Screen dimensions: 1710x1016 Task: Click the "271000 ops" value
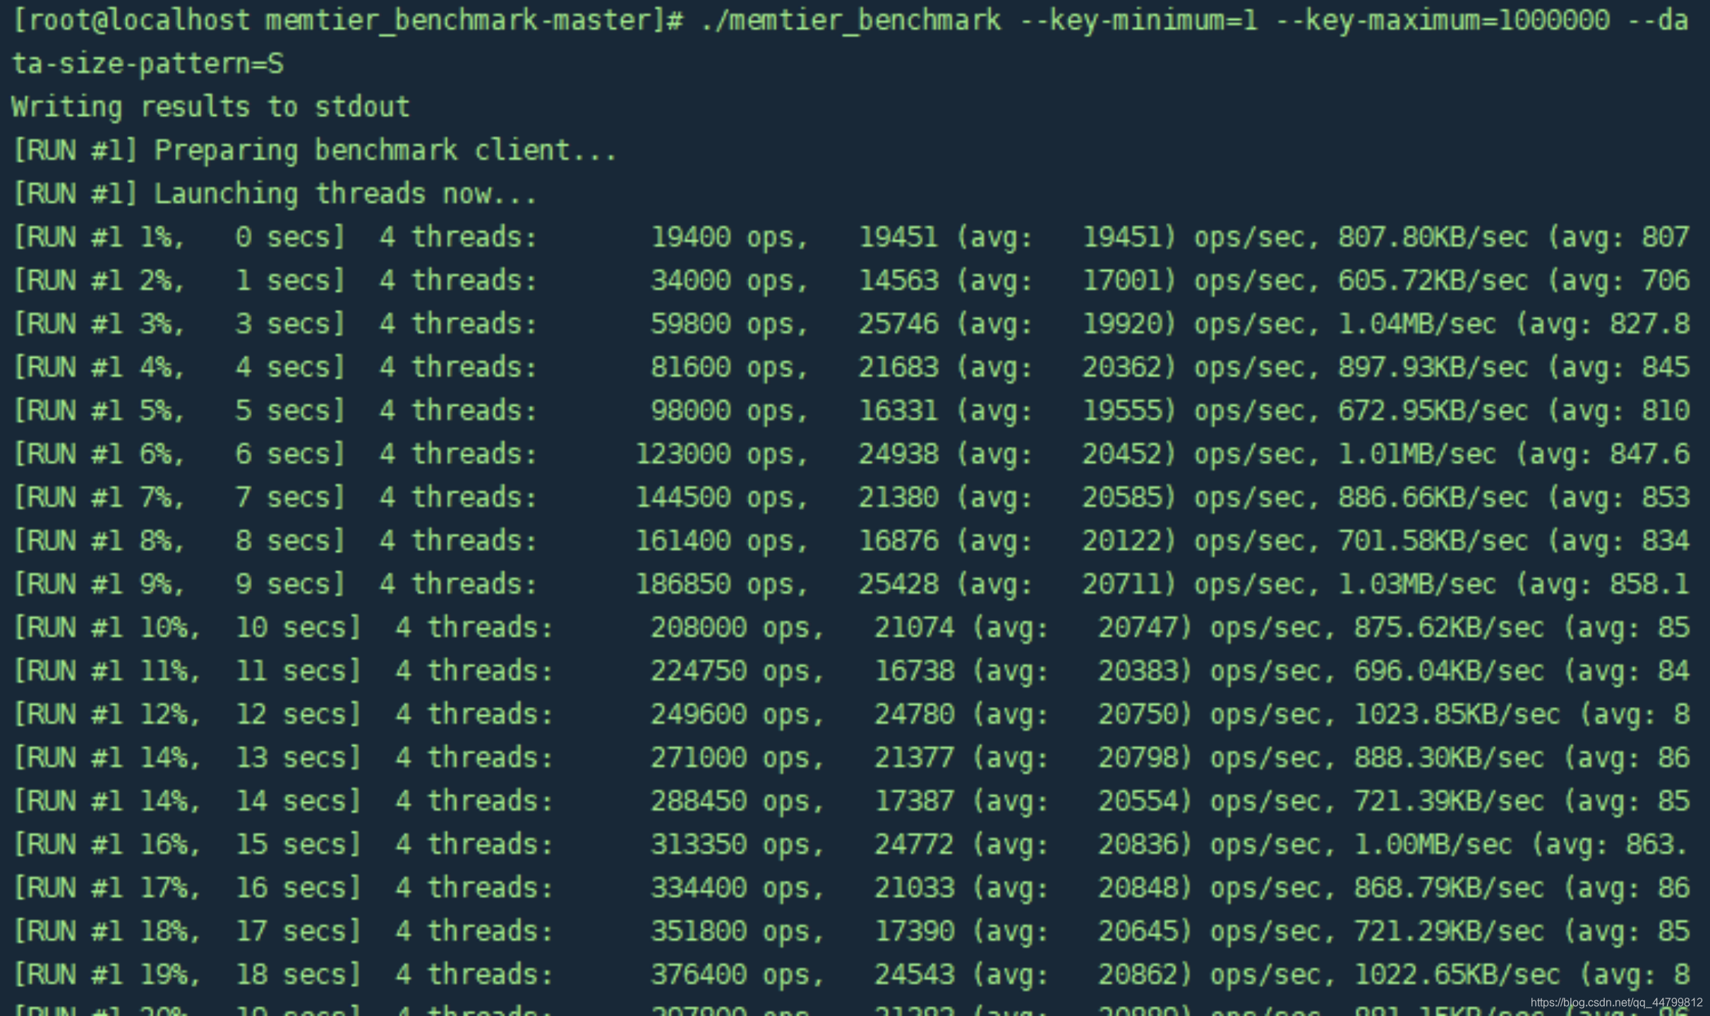coord(736,758)
